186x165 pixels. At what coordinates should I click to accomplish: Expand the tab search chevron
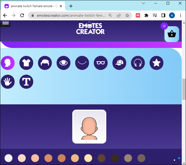pyautogui.click(x=143, y=3)
